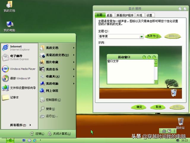Click the language bar help icon
Screen dimensions: 190x143
(x=169, y=131)
